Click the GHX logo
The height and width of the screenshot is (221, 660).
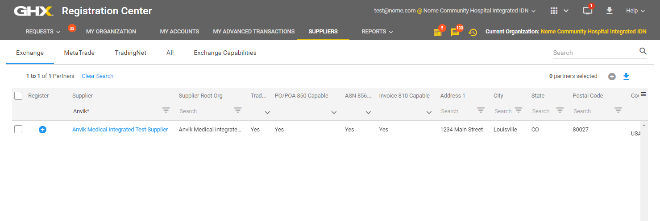click(33, 11)
